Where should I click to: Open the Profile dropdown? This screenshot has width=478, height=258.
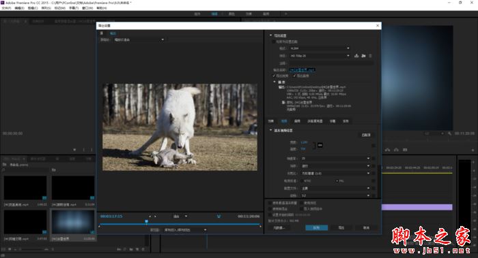pyautogui.click(x=335, y=188)
